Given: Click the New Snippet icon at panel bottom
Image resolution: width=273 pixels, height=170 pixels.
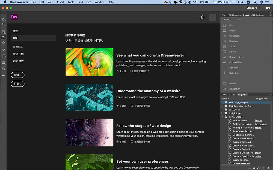Looking at the screenshot, I should click(258, 168).
